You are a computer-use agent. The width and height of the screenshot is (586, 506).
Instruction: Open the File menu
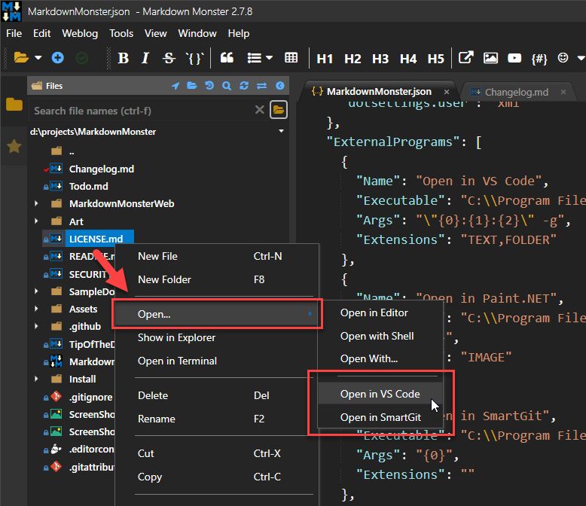click(14, 33)
